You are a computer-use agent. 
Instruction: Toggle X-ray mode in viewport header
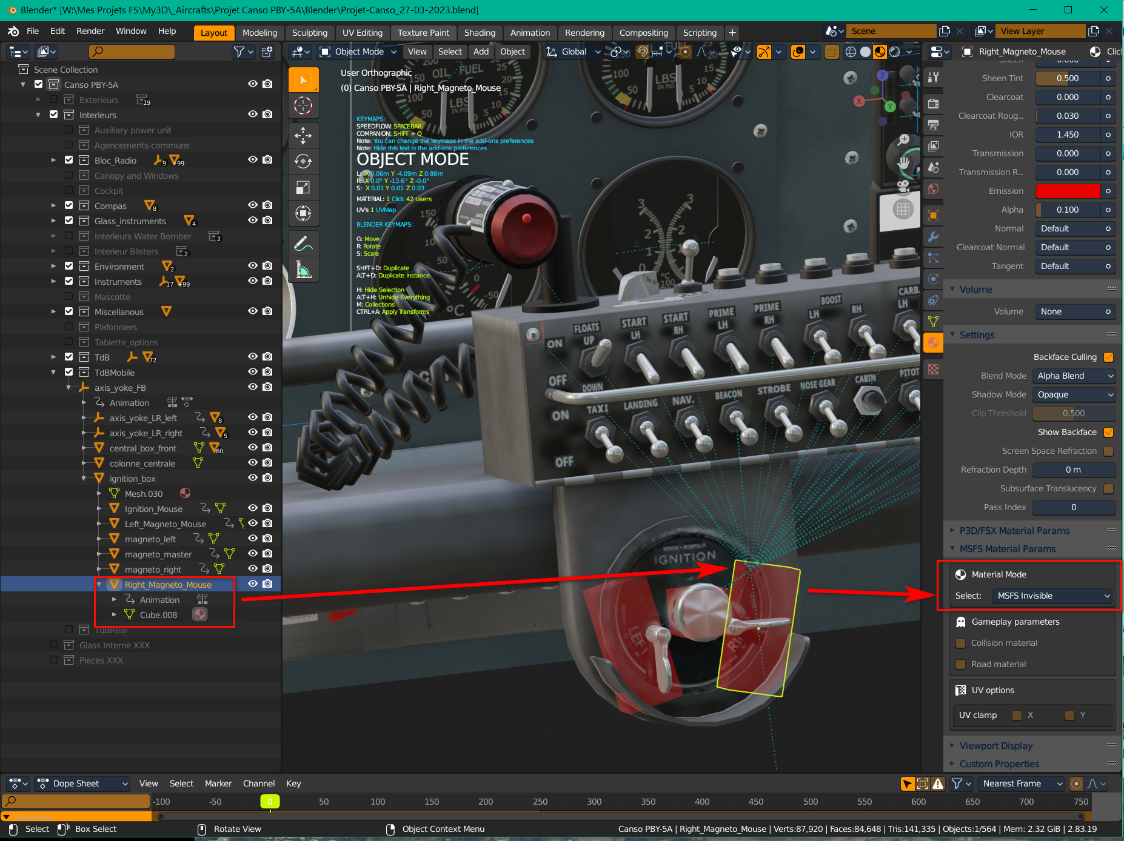pos(832,52)
